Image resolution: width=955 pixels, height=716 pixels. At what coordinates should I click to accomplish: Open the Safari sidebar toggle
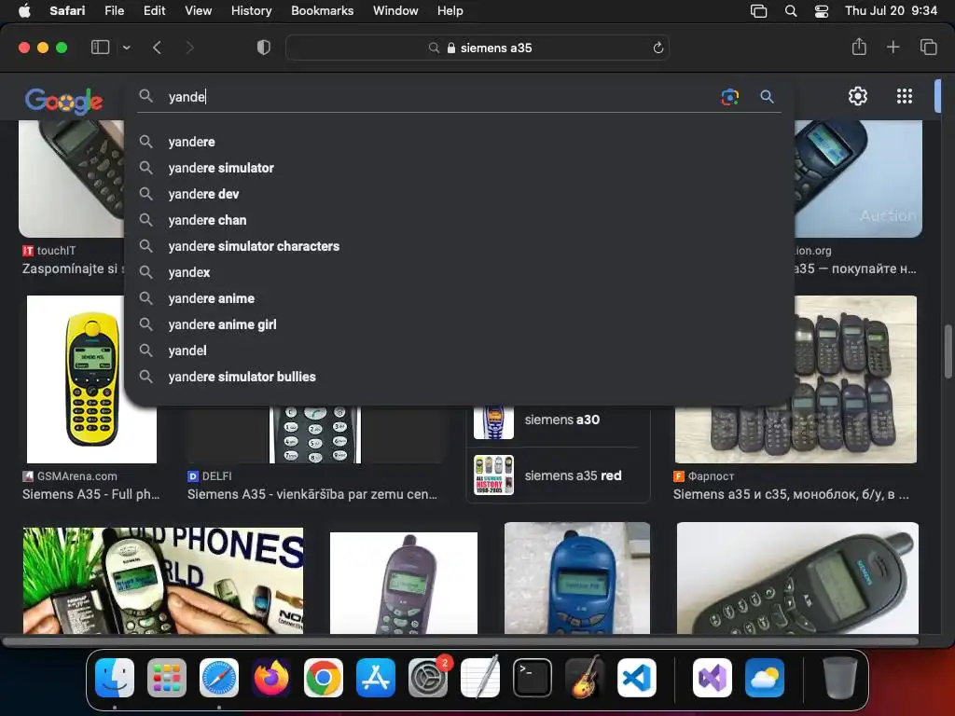coord(100,48)
